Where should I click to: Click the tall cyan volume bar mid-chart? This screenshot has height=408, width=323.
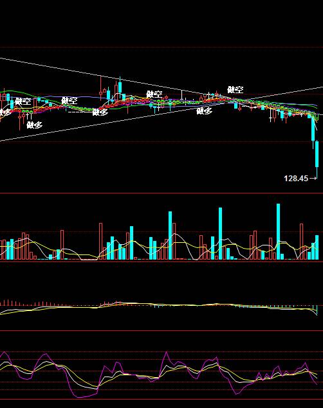(x=170, y=236)
